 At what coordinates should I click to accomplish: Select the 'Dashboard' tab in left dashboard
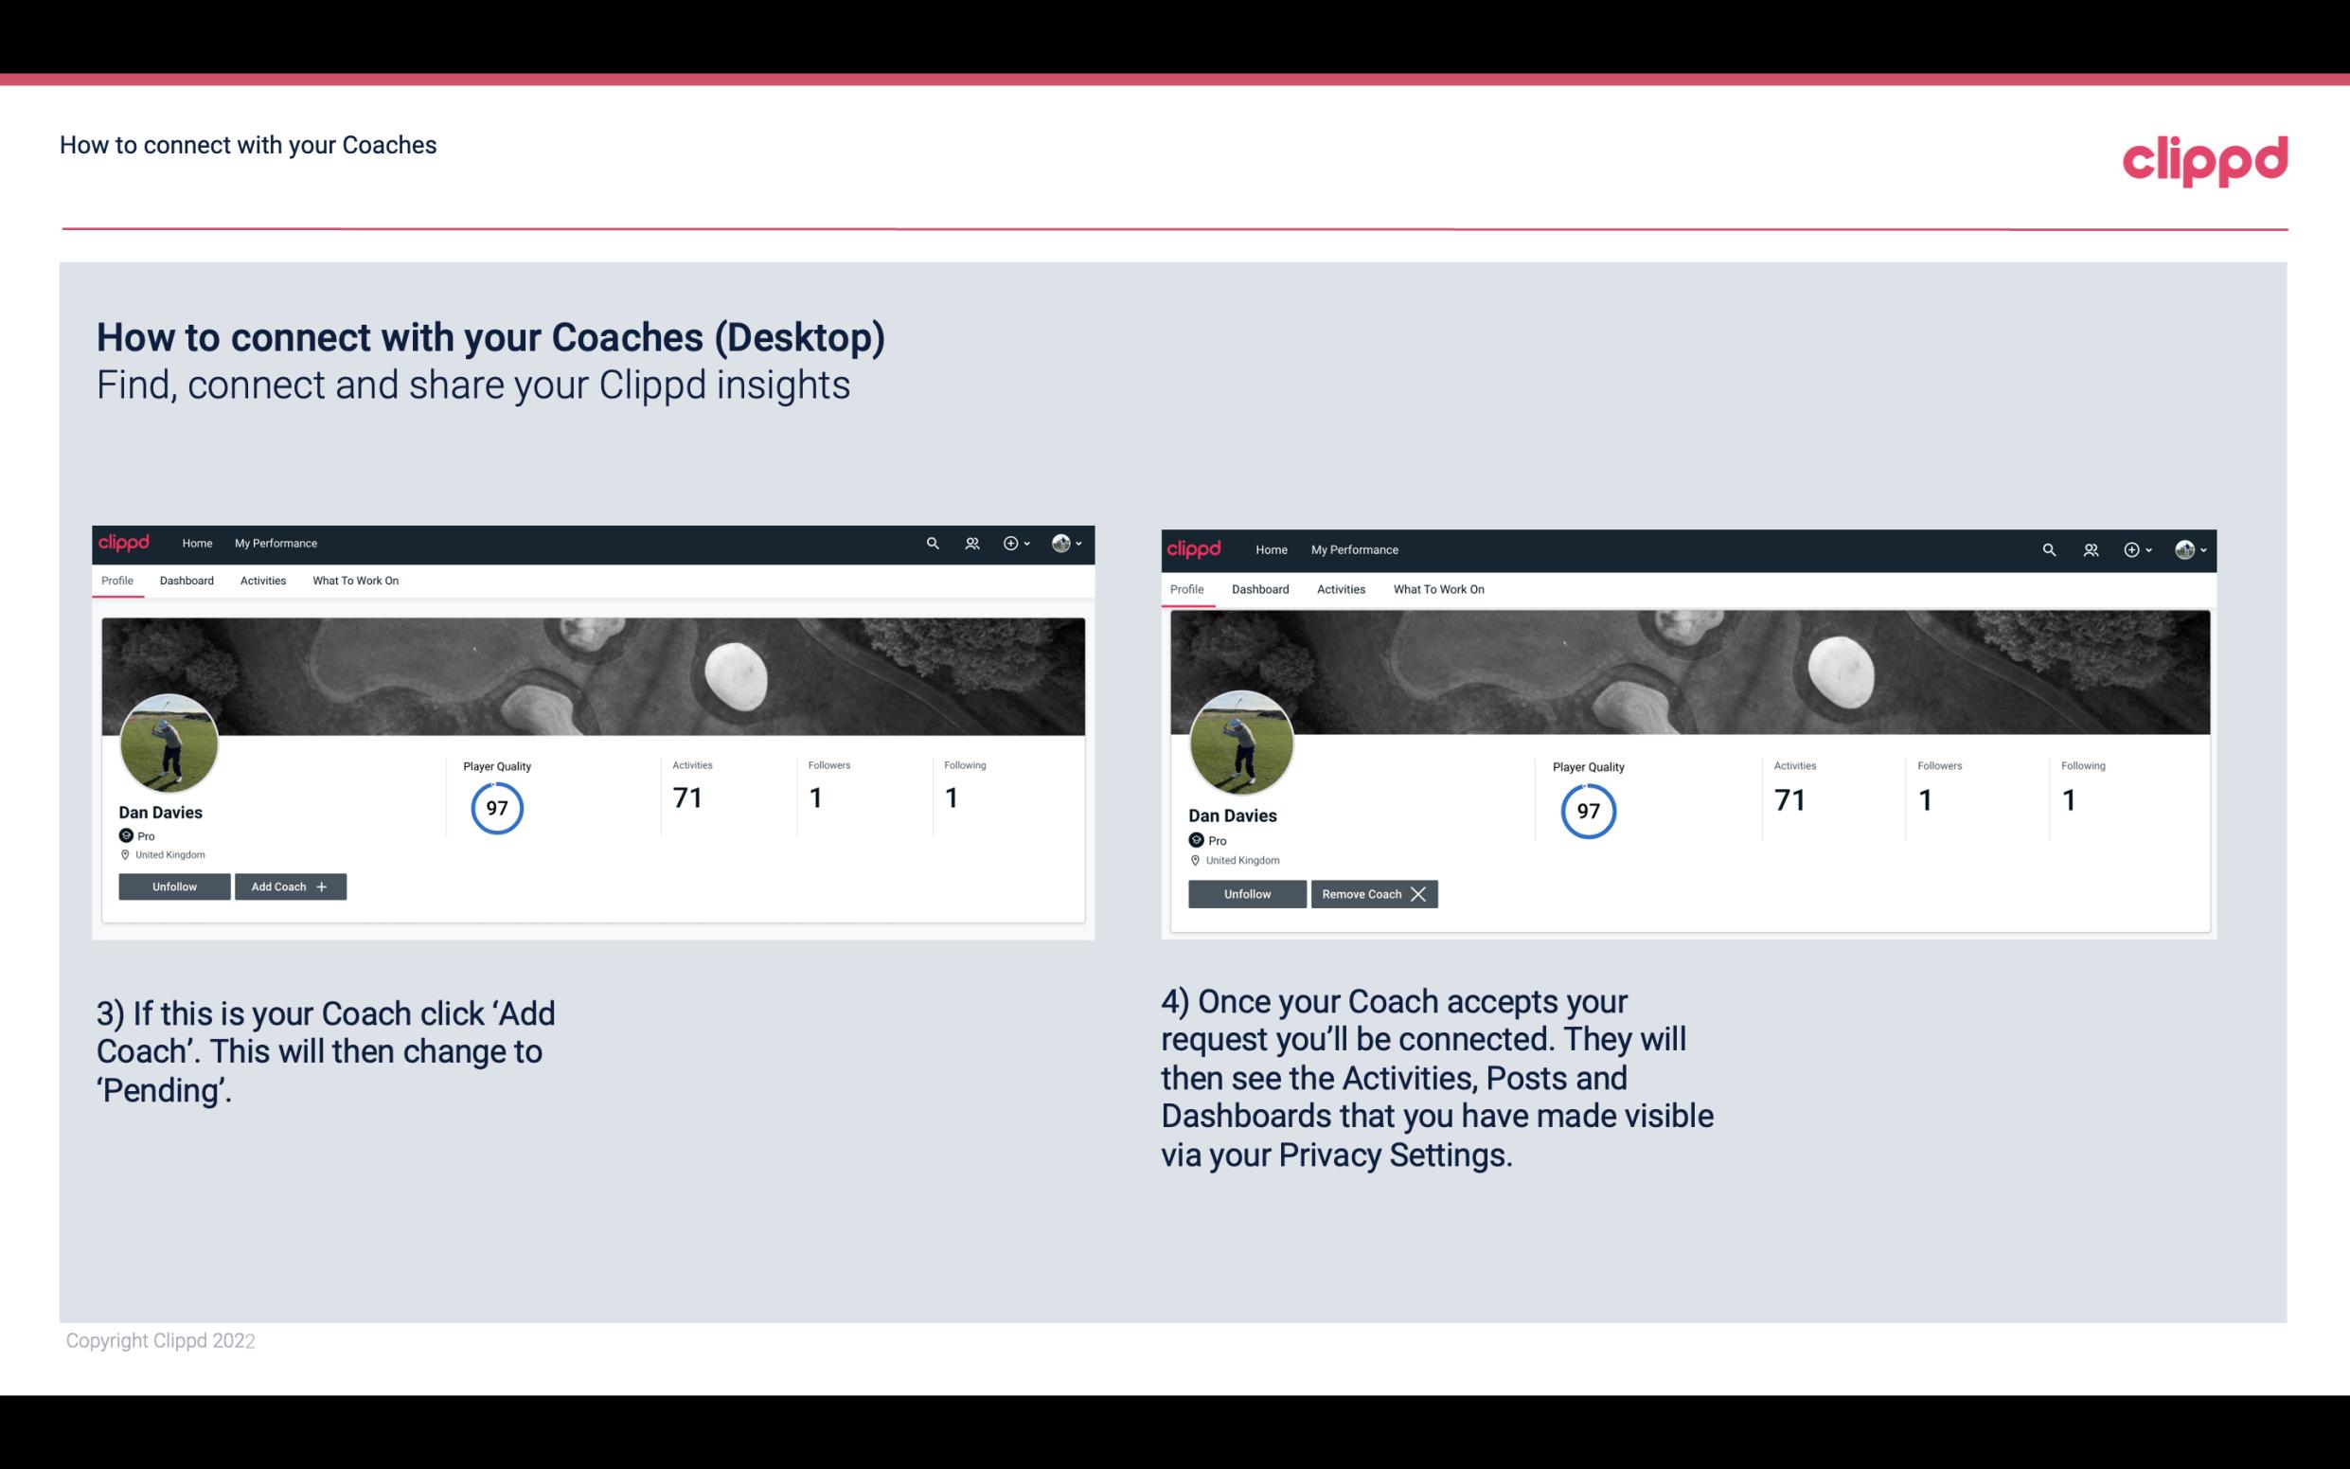point(187,581)
